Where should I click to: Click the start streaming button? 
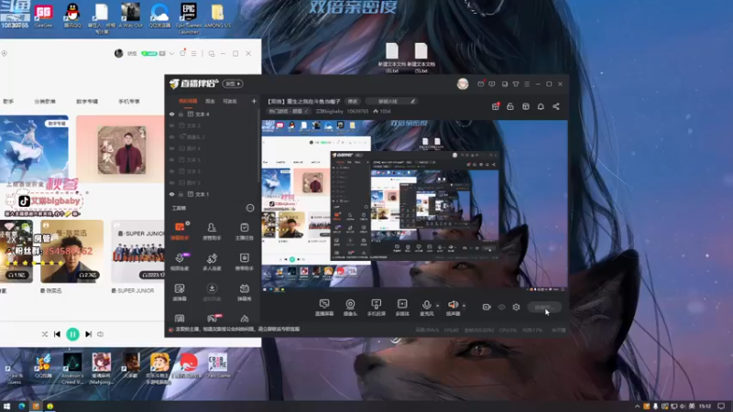544,308
